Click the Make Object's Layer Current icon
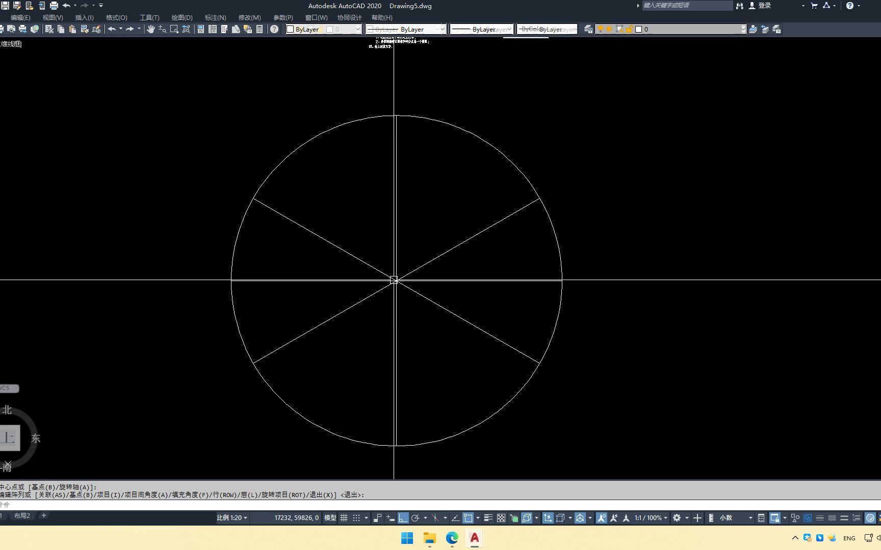881x550 pixels. point(753,29)
